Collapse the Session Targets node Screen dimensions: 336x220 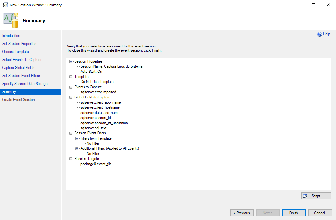pyautogui.click(x=71, y=159)
